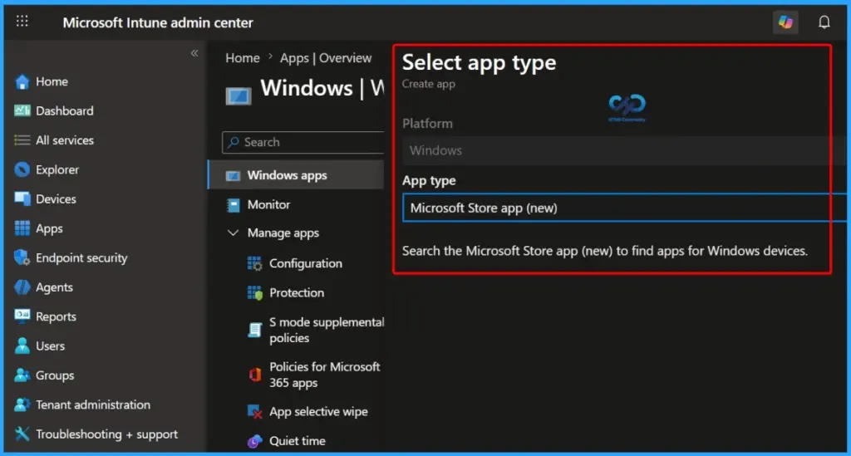Click the Agents icon in sidebar
The image size is (851, 456).
click(22, 287)
